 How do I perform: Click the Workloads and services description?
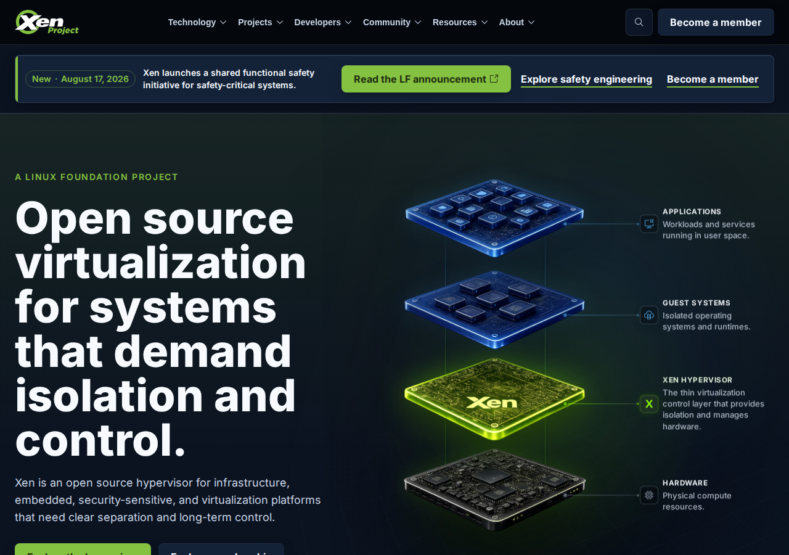pos(709,230)
